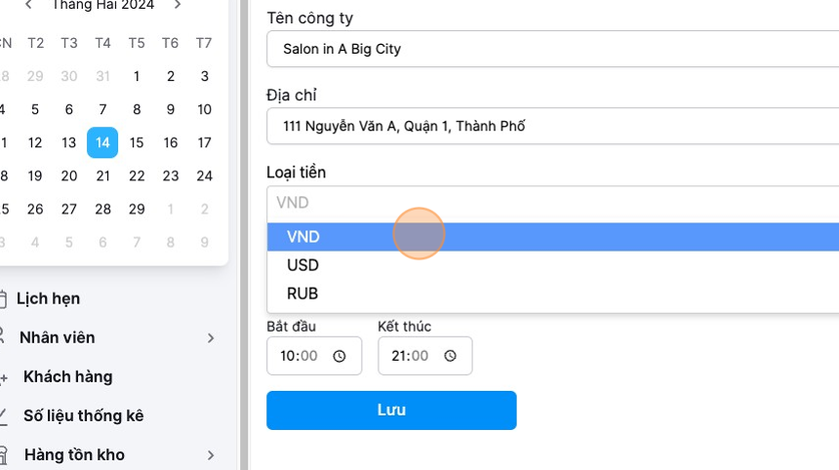Expand the Hàng tồn kho submenu chevron
Screen dimensions: 839x470
tap(211, 455)
